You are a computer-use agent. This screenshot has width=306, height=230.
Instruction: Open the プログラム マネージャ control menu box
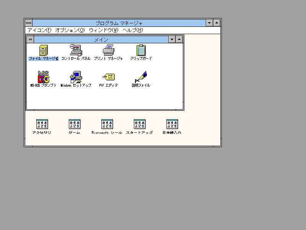tap(28, 23)
